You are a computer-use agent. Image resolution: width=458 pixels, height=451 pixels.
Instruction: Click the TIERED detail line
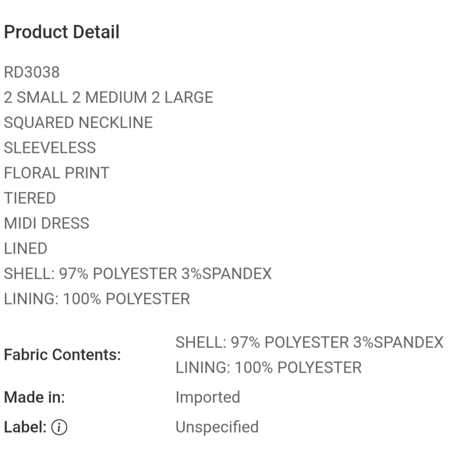[30, 198]
